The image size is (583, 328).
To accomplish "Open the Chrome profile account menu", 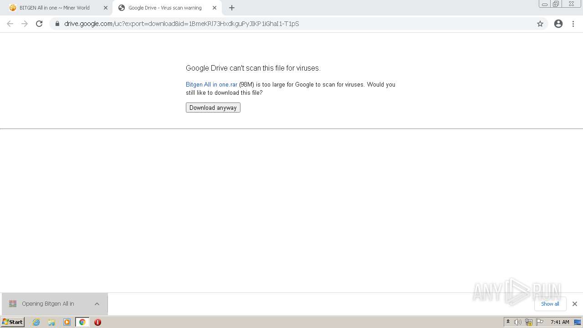I will [x=558, y=24].
